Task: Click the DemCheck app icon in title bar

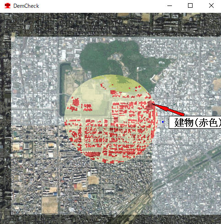Action: tap(7, 6)
